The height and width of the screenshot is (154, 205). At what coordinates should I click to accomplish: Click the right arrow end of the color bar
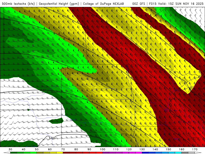pyautogui.click(x=198, y=153)
